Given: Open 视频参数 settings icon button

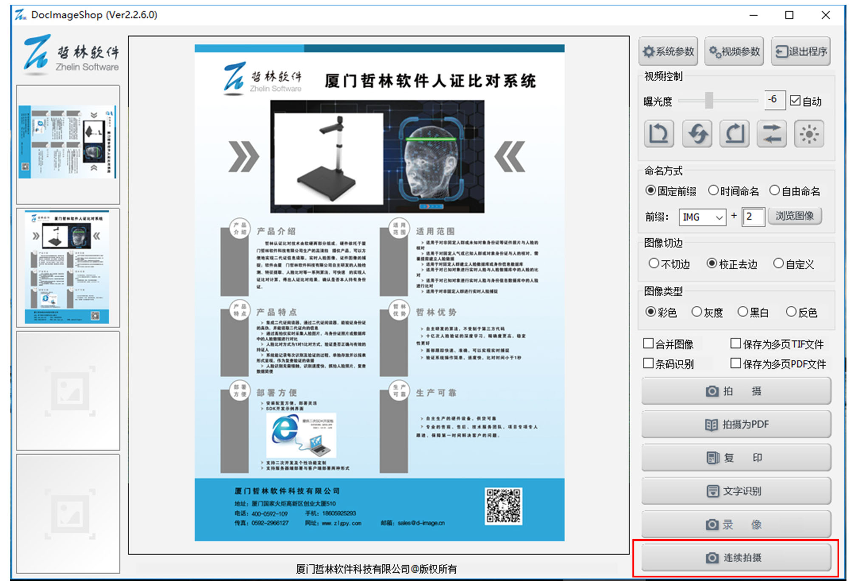Looking at the screenshot, I should (734, 51).
